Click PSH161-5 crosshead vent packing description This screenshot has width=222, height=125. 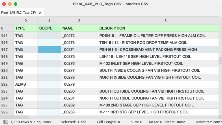[158, 49]
